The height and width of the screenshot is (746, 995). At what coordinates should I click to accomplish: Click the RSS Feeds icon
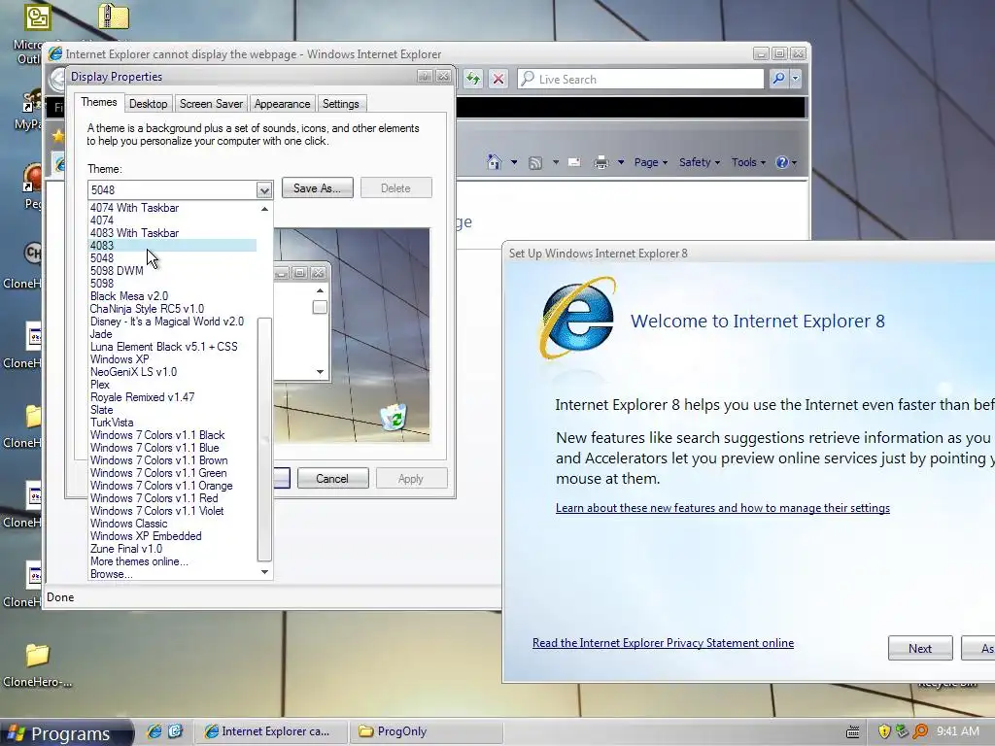click(x=535, y=162)
